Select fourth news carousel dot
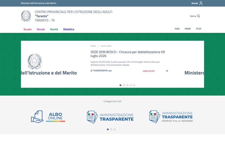 (131, 85)
